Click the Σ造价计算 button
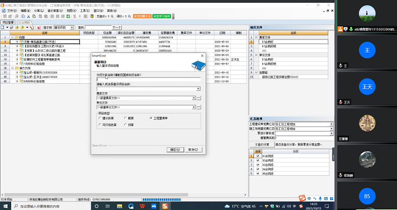Screen dimensions: 397x210 click(262, 145)
